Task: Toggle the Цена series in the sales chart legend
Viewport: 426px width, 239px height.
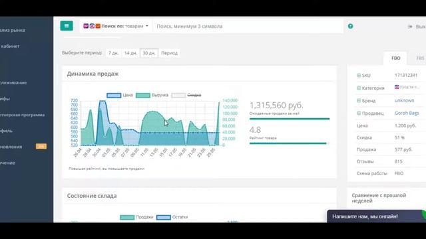Action: click(x=120, y=95)
